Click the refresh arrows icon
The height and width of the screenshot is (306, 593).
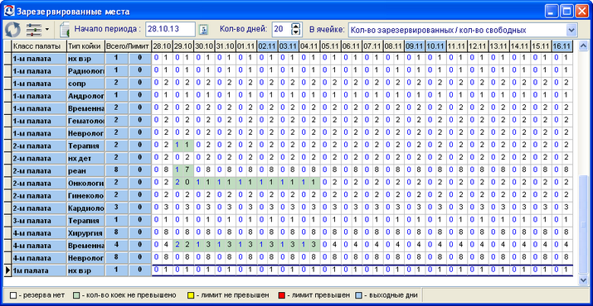tap(12, 29)
